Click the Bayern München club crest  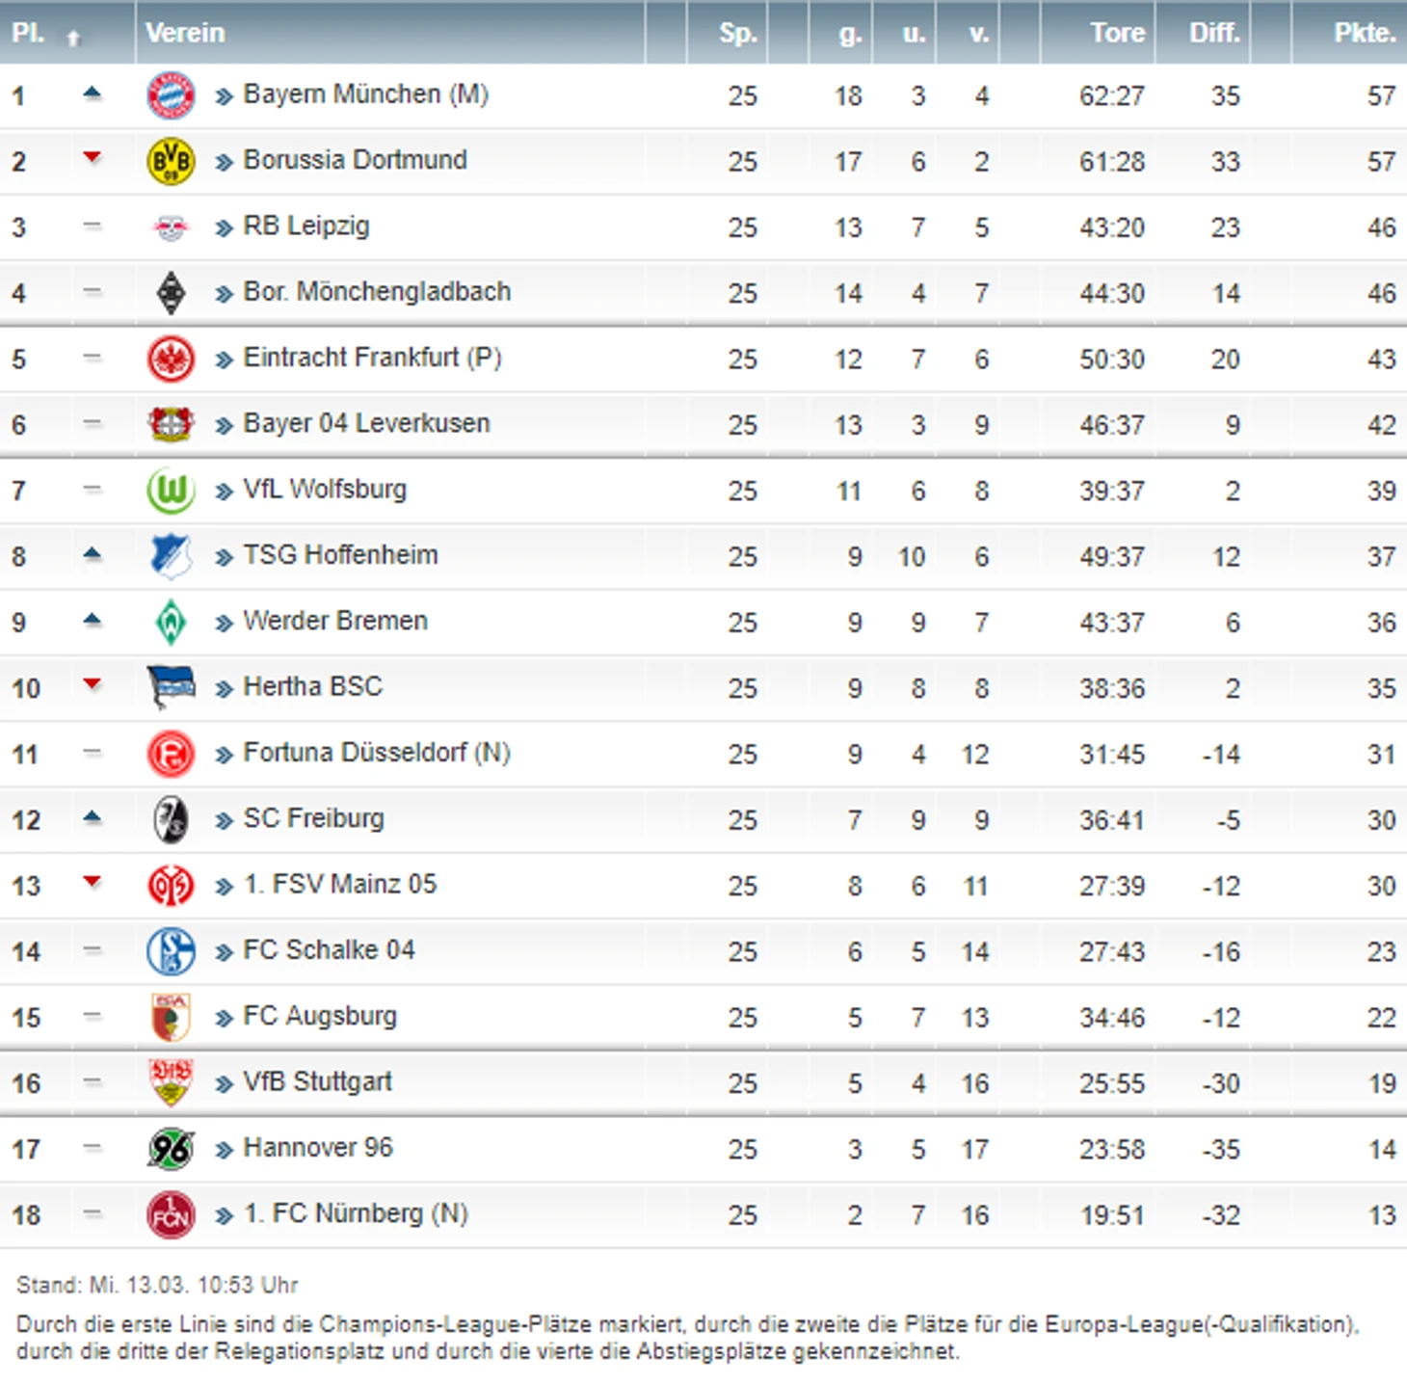pos(171,95)
